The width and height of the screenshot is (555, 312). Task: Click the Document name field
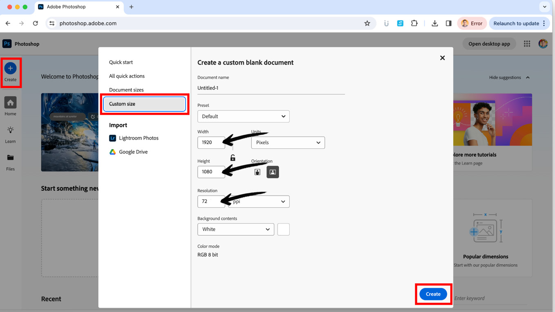(271, 88)
